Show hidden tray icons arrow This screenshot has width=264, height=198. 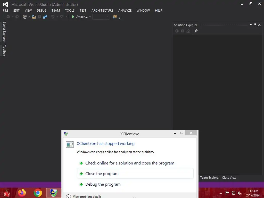coord(221,193)
